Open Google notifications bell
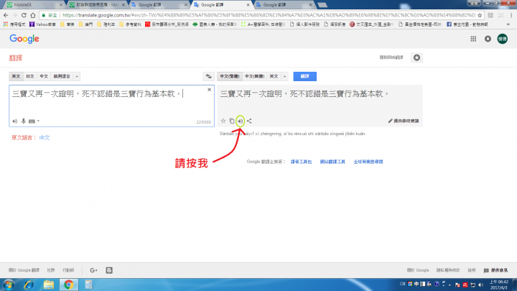 click(488, 39)
